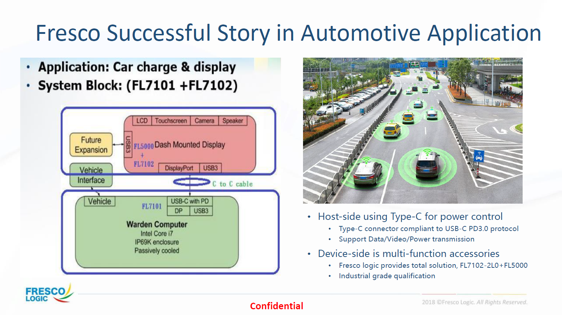Click the blue FL7102 label in the red block

tap(144, 164)
